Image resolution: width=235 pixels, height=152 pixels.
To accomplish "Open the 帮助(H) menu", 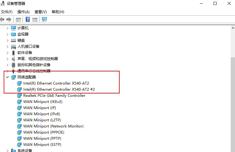I will pos(58,12).
